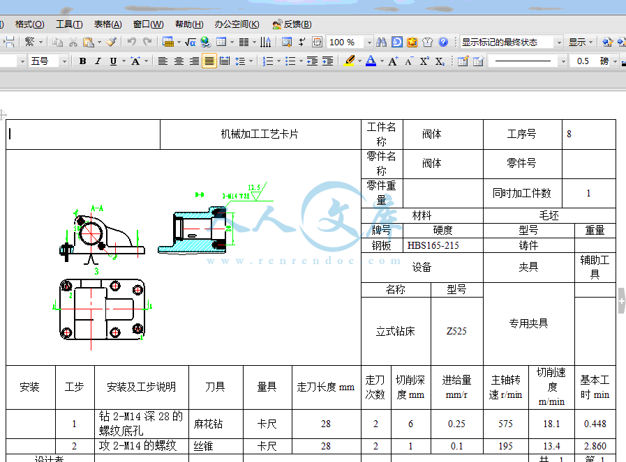Expand the Paste options dropdown arrow
The height and width of the screenshot is (462, 626).
(x=99, y=43)
